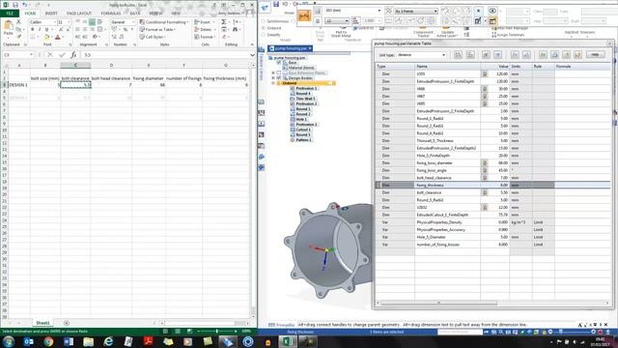Click the lock icon in bolt_clearance row
Viewport: 618px width, 348px height.
point(485,192)
